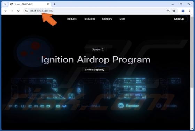Open the browser profile icon
Image resolution: width=195 pixels, height=131 pixels.
(183, 11)
